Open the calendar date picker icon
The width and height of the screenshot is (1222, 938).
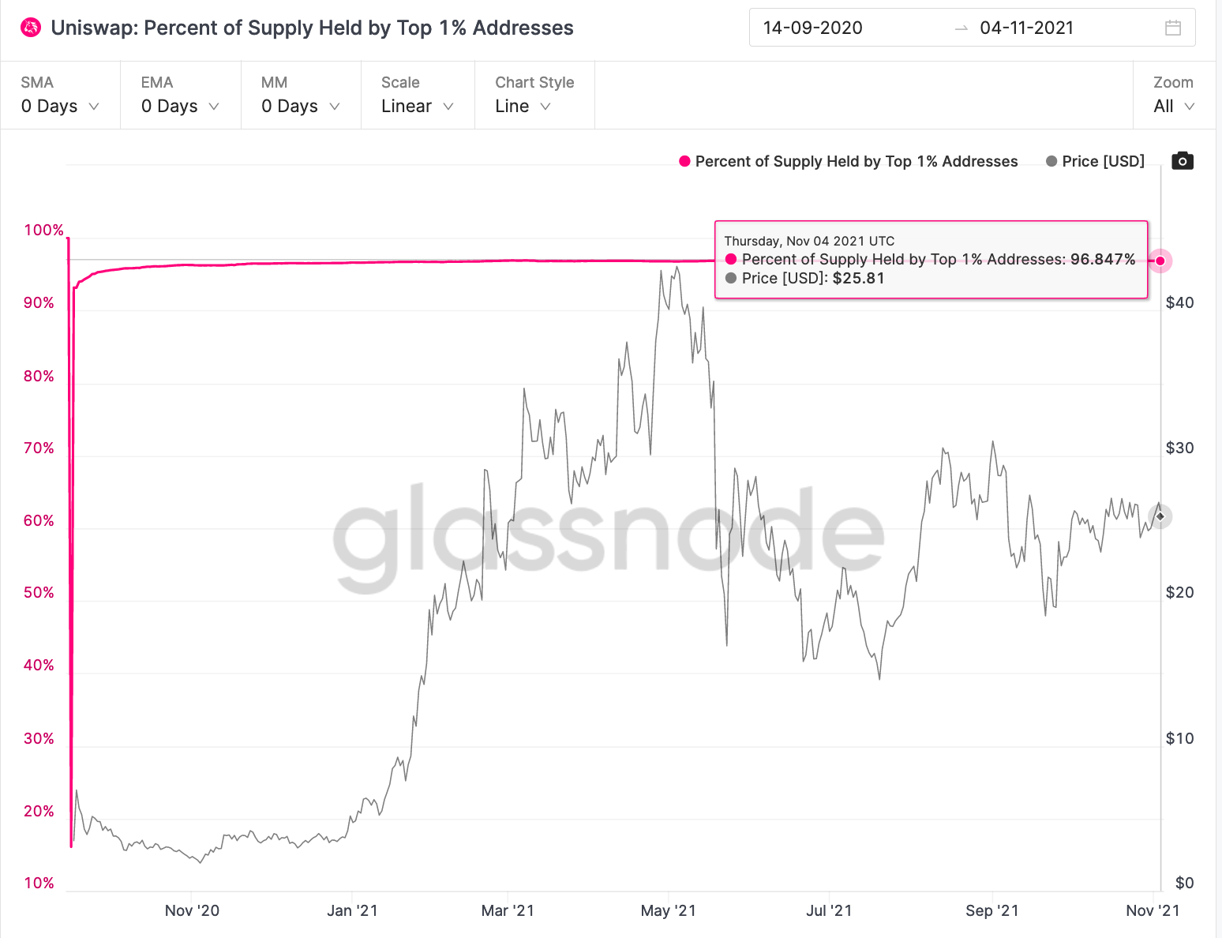1173,28
